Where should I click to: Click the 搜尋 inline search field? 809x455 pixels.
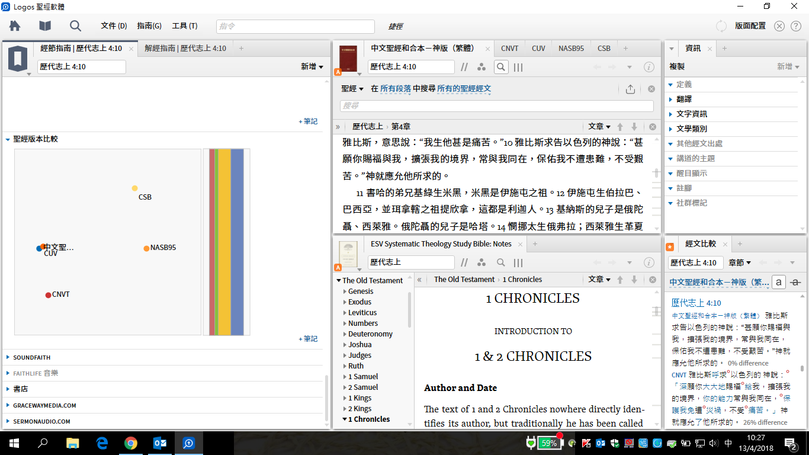coord(496,105)
